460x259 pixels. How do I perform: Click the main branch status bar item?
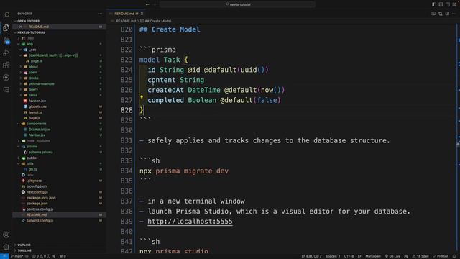coord(17,256)
